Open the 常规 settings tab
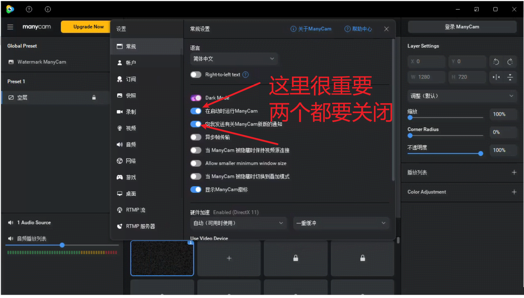Viewport: 524px width, 298px height. 147,46
